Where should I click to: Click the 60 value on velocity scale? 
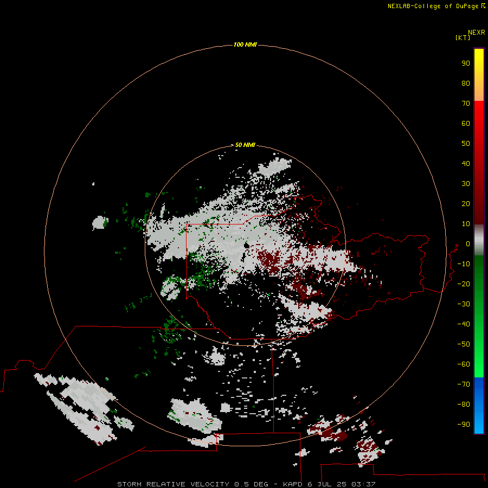click(x=466, y=124)
